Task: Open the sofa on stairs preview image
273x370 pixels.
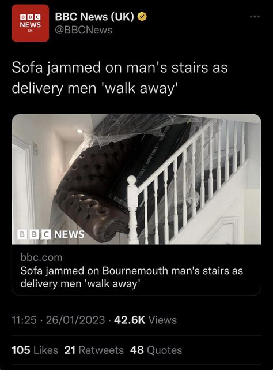Action: (x=136, y=179)
